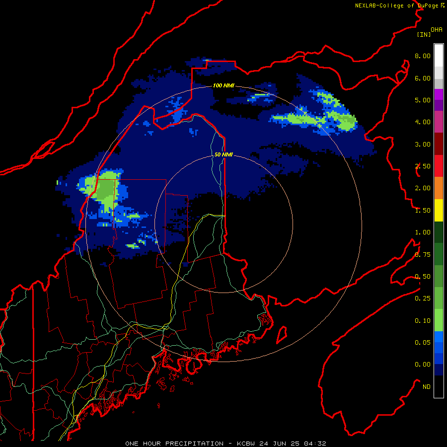This screenshot has height=447, width=447.
Task: Pick the darkest green legend swatch
Action: 439,232
